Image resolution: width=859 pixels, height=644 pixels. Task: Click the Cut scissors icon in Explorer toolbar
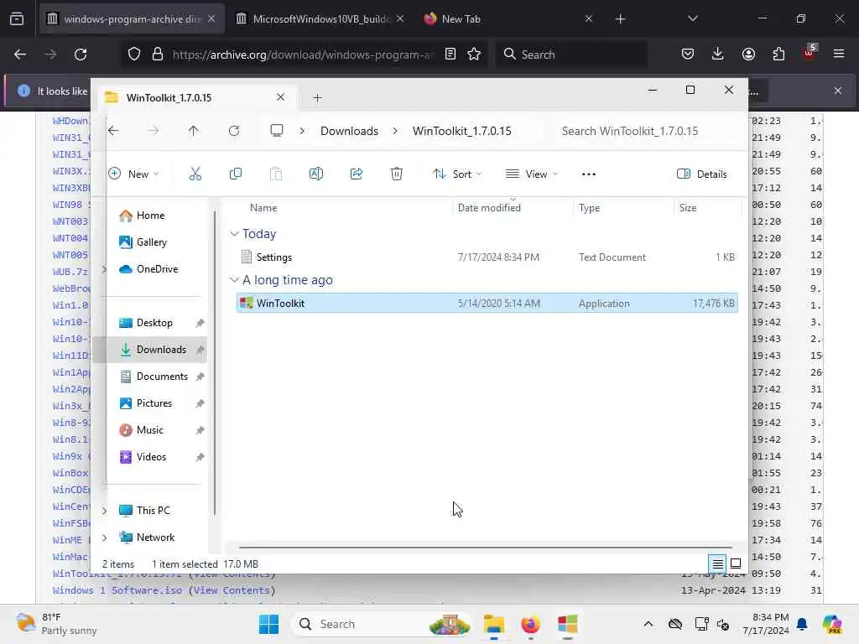[x=195, y=174]
